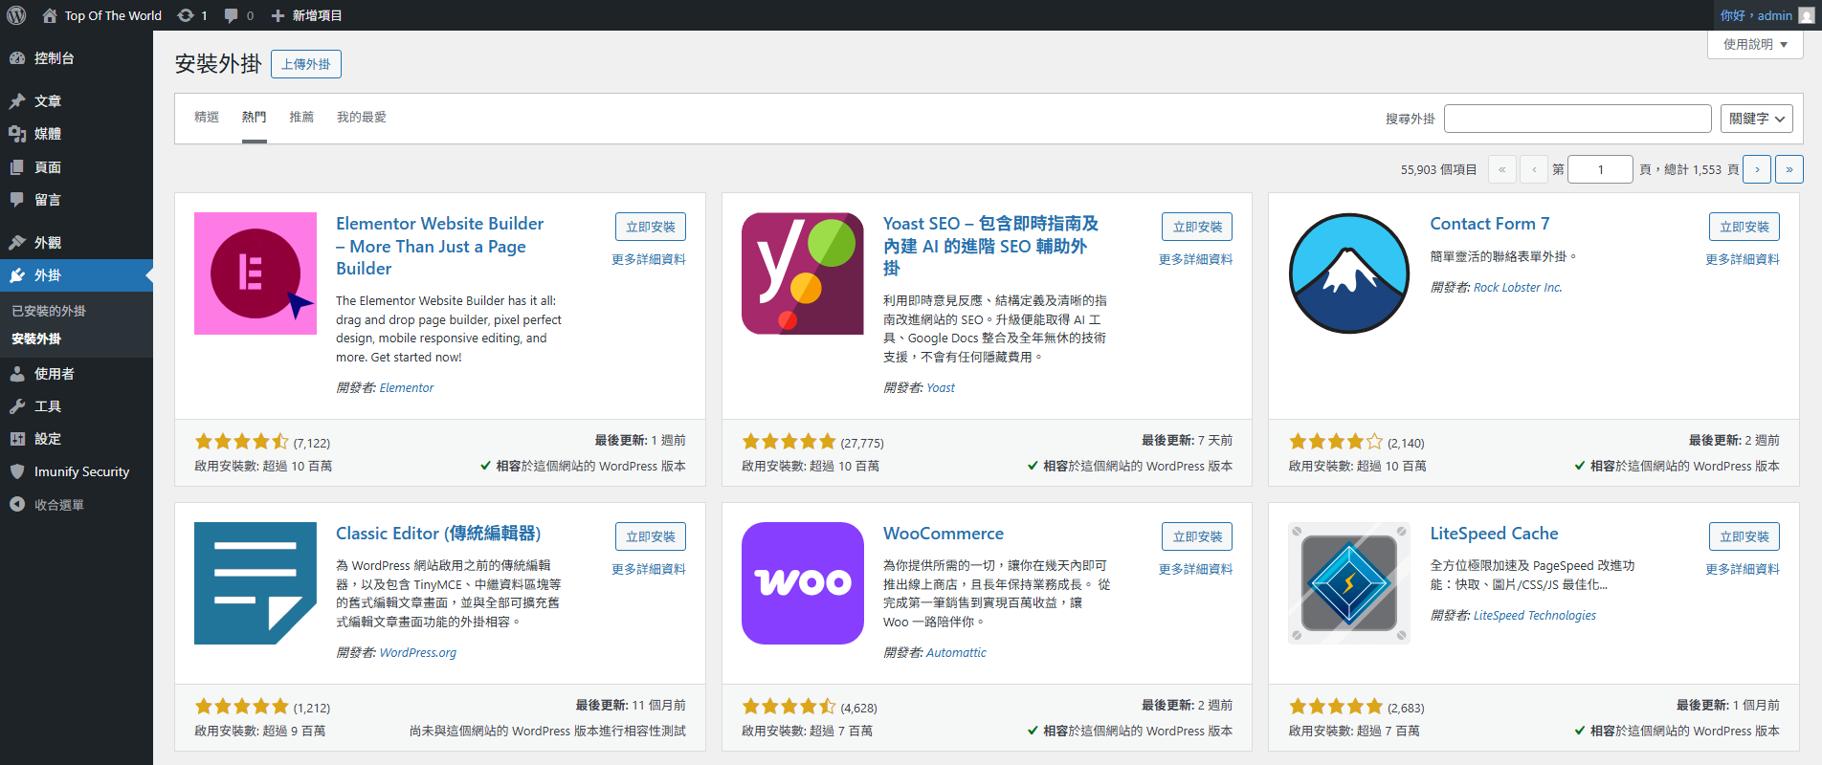Image resolution: width=1822 pixels, height=765 pixels.
Task: Install LiteSpeed Cache plugin now
Action: coord(1744,536)
